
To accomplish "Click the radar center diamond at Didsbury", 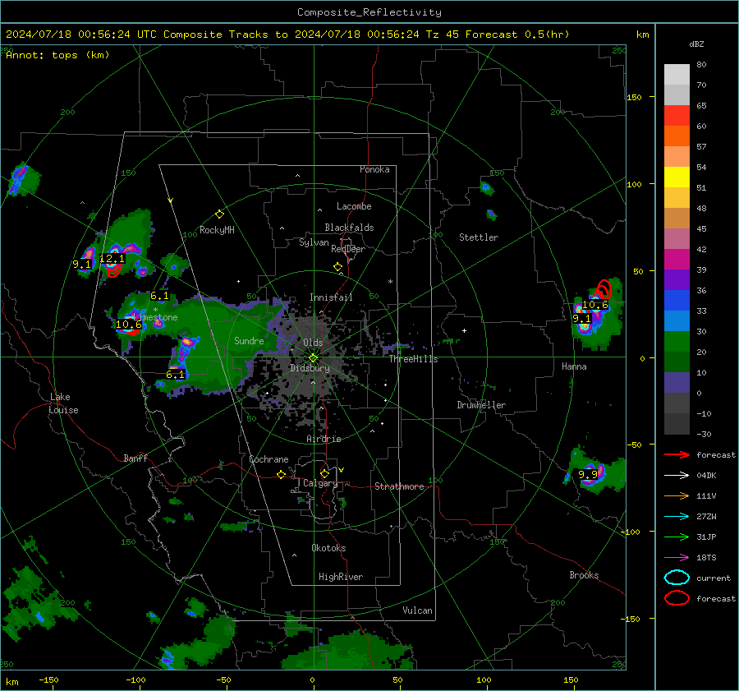I will [313, 358].
